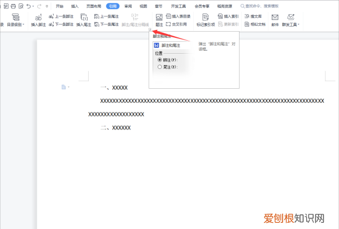The image size is (339, 229).
Task: Click the long XXXXX paragraph first line
Action: (212, 101)
